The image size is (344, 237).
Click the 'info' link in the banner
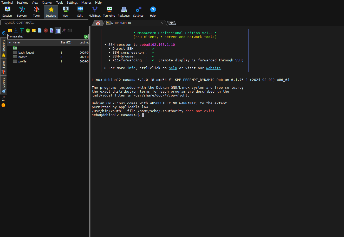[x=131, y=68]
